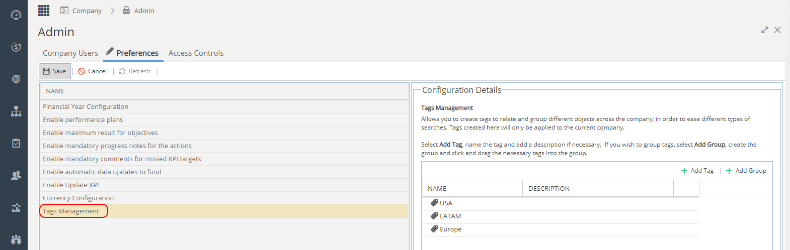Image resolution: width=790 pixels, height=250 pixels.
Task: Save the preferences
Action: [x=55, y=71]
